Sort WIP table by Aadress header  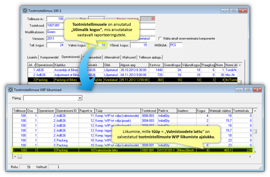[187, 111]
